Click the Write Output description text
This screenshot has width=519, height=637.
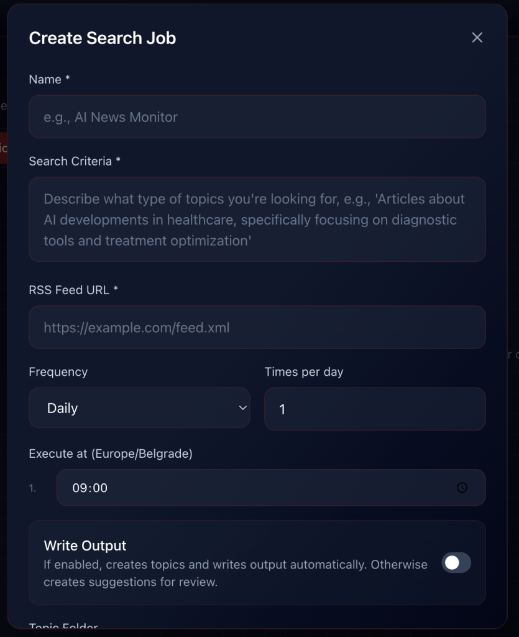(x=235, y=573)
